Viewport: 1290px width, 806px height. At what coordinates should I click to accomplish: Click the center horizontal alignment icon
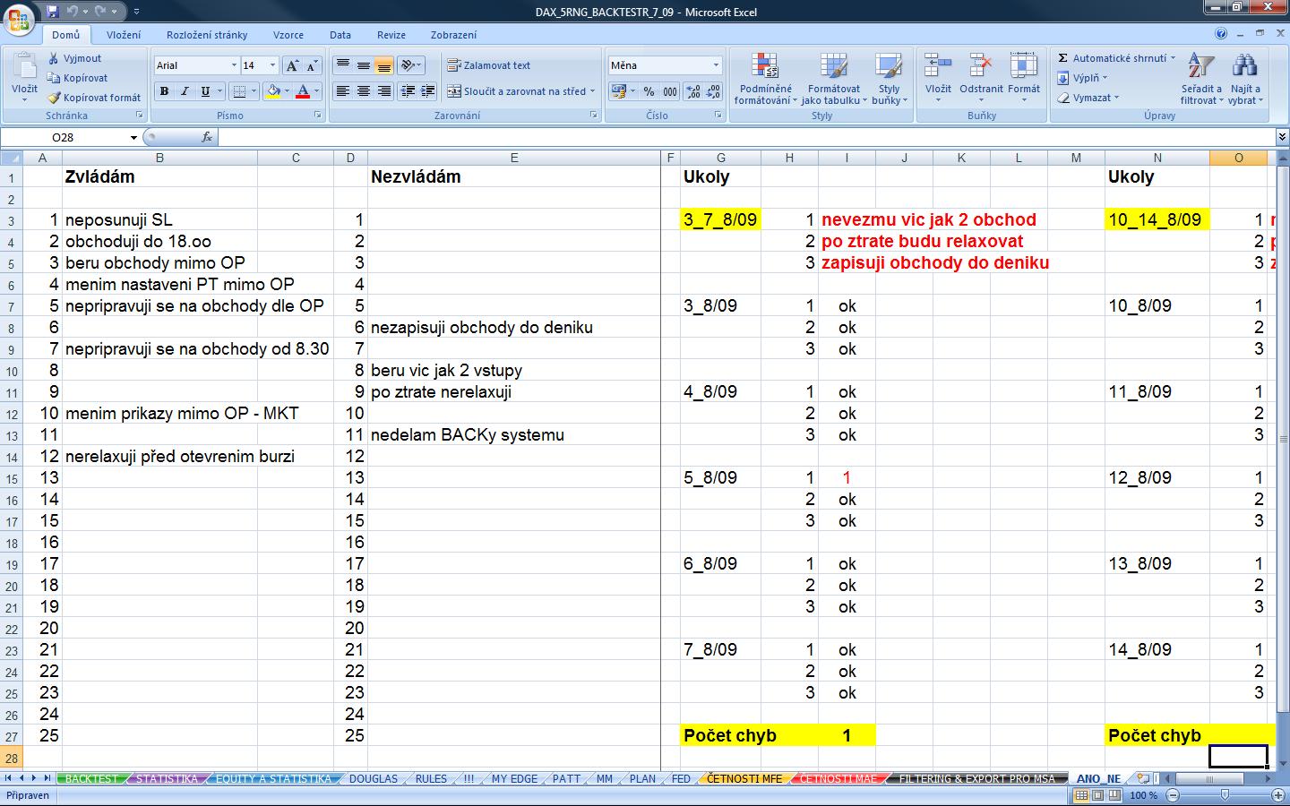363,91
